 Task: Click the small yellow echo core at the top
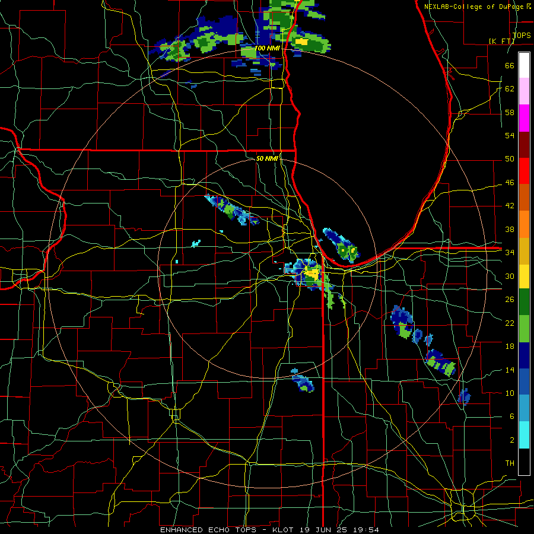(302, 42)
